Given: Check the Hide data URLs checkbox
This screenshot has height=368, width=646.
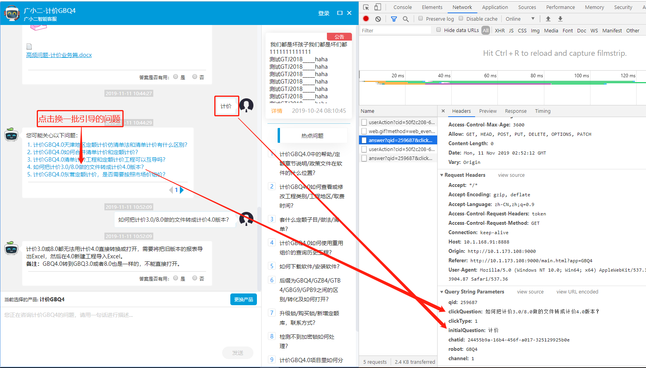Looking at the screenshot, I should coord(439,30).
